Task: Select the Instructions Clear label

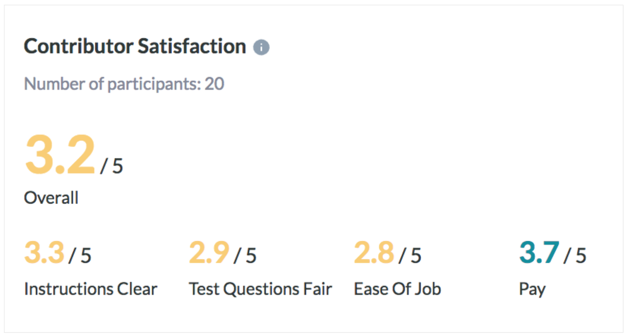Action: (x=91, y=289)
